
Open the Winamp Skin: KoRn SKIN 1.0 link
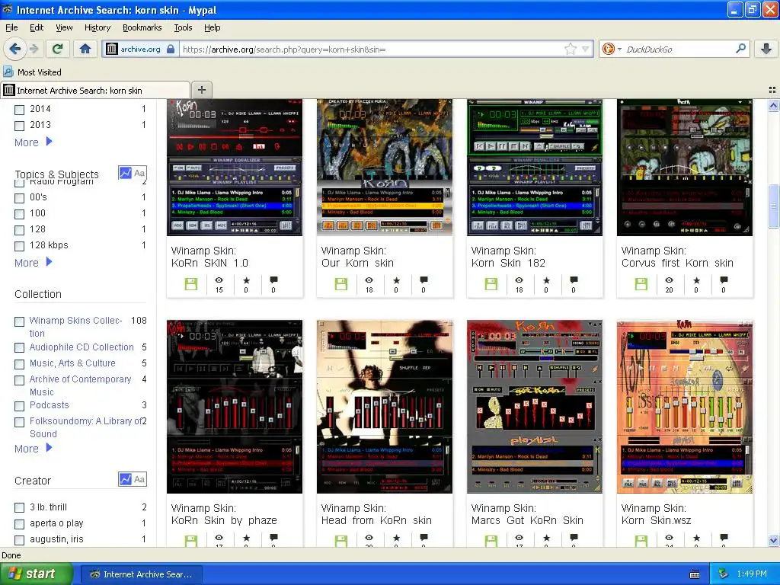pyautogui.click(x=209, y=257)
